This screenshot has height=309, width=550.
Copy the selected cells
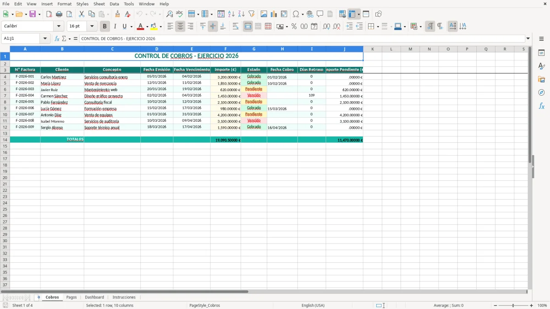[x=92, y=14]
